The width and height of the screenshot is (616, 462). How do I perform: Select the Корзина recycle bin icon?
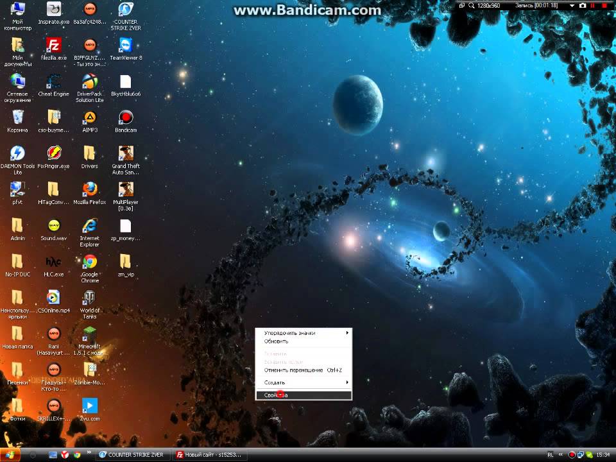tap(18, 121)
